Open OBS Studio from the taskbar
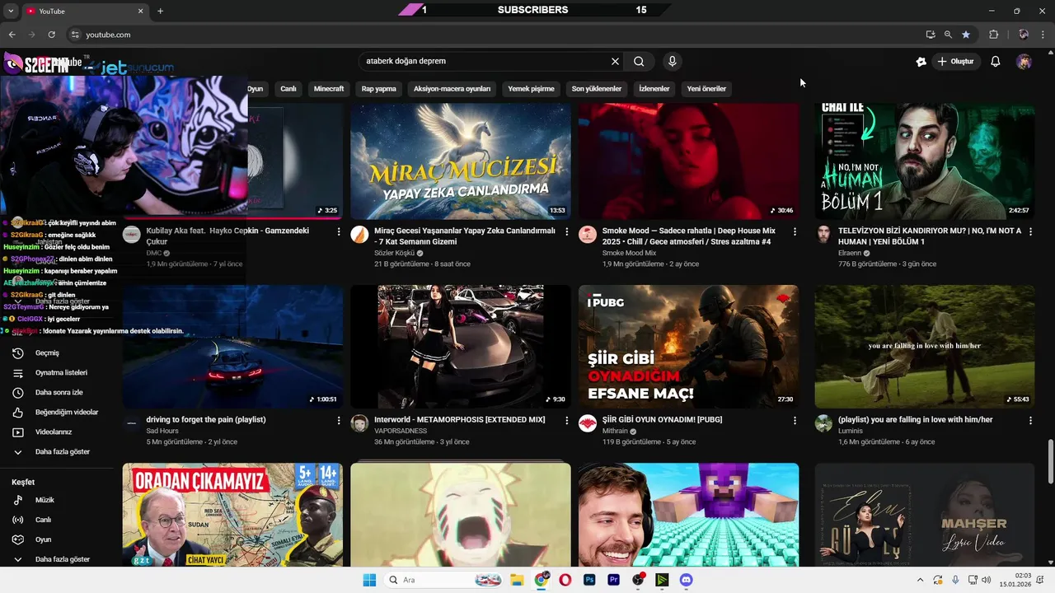 tap(638, 580)
